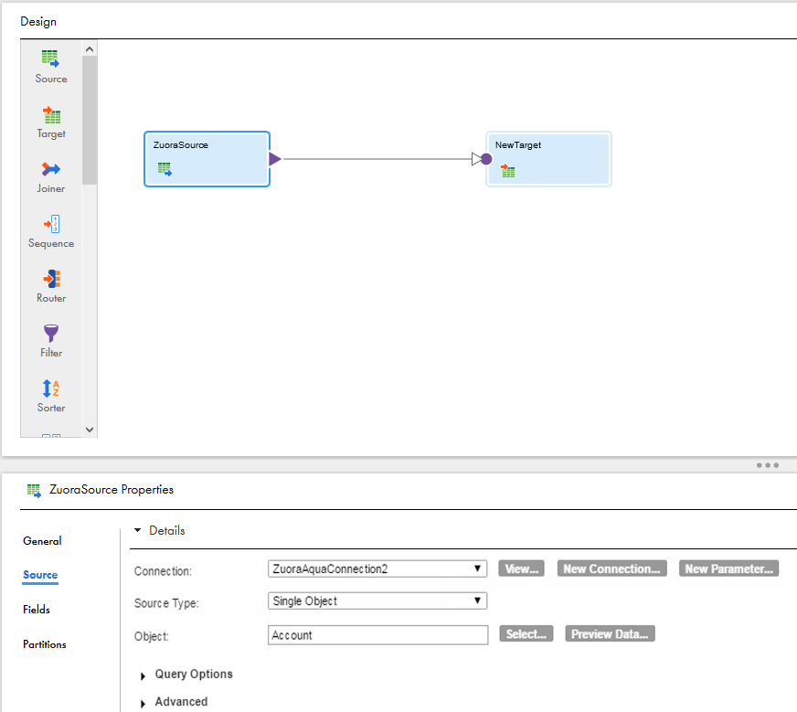The width and height of the screenshot is (797, 712).
Task: Click Select... to choose an object
Action: click(x=526, y=633)
